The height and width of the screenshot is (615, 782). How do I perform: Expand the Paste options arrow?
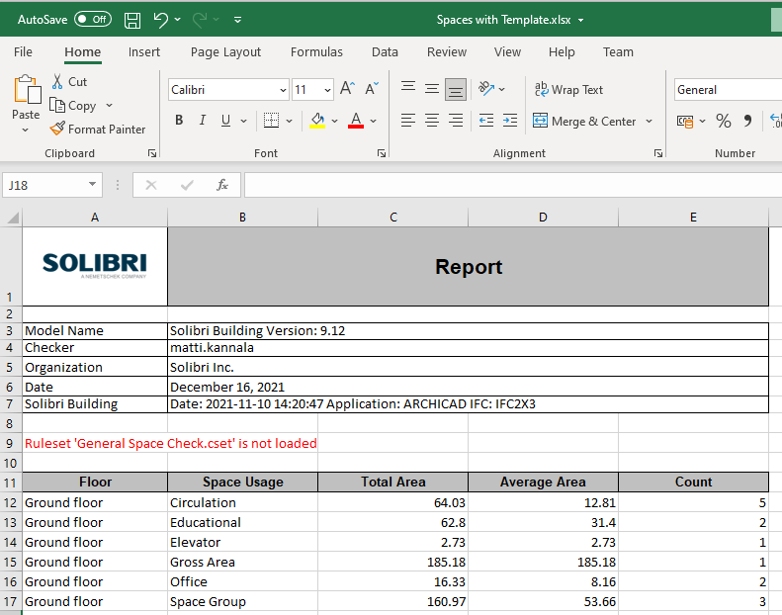[26, 130]
